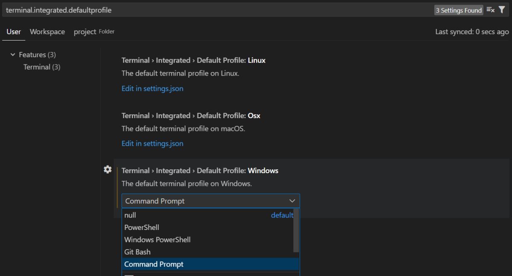Select PowerShell as default profile
The image size is (512, 276).
[142, 227]
